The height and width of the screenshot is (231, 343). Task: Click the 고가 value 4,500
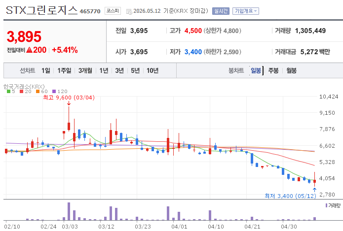pyautogui.click(x=193, y=31)
